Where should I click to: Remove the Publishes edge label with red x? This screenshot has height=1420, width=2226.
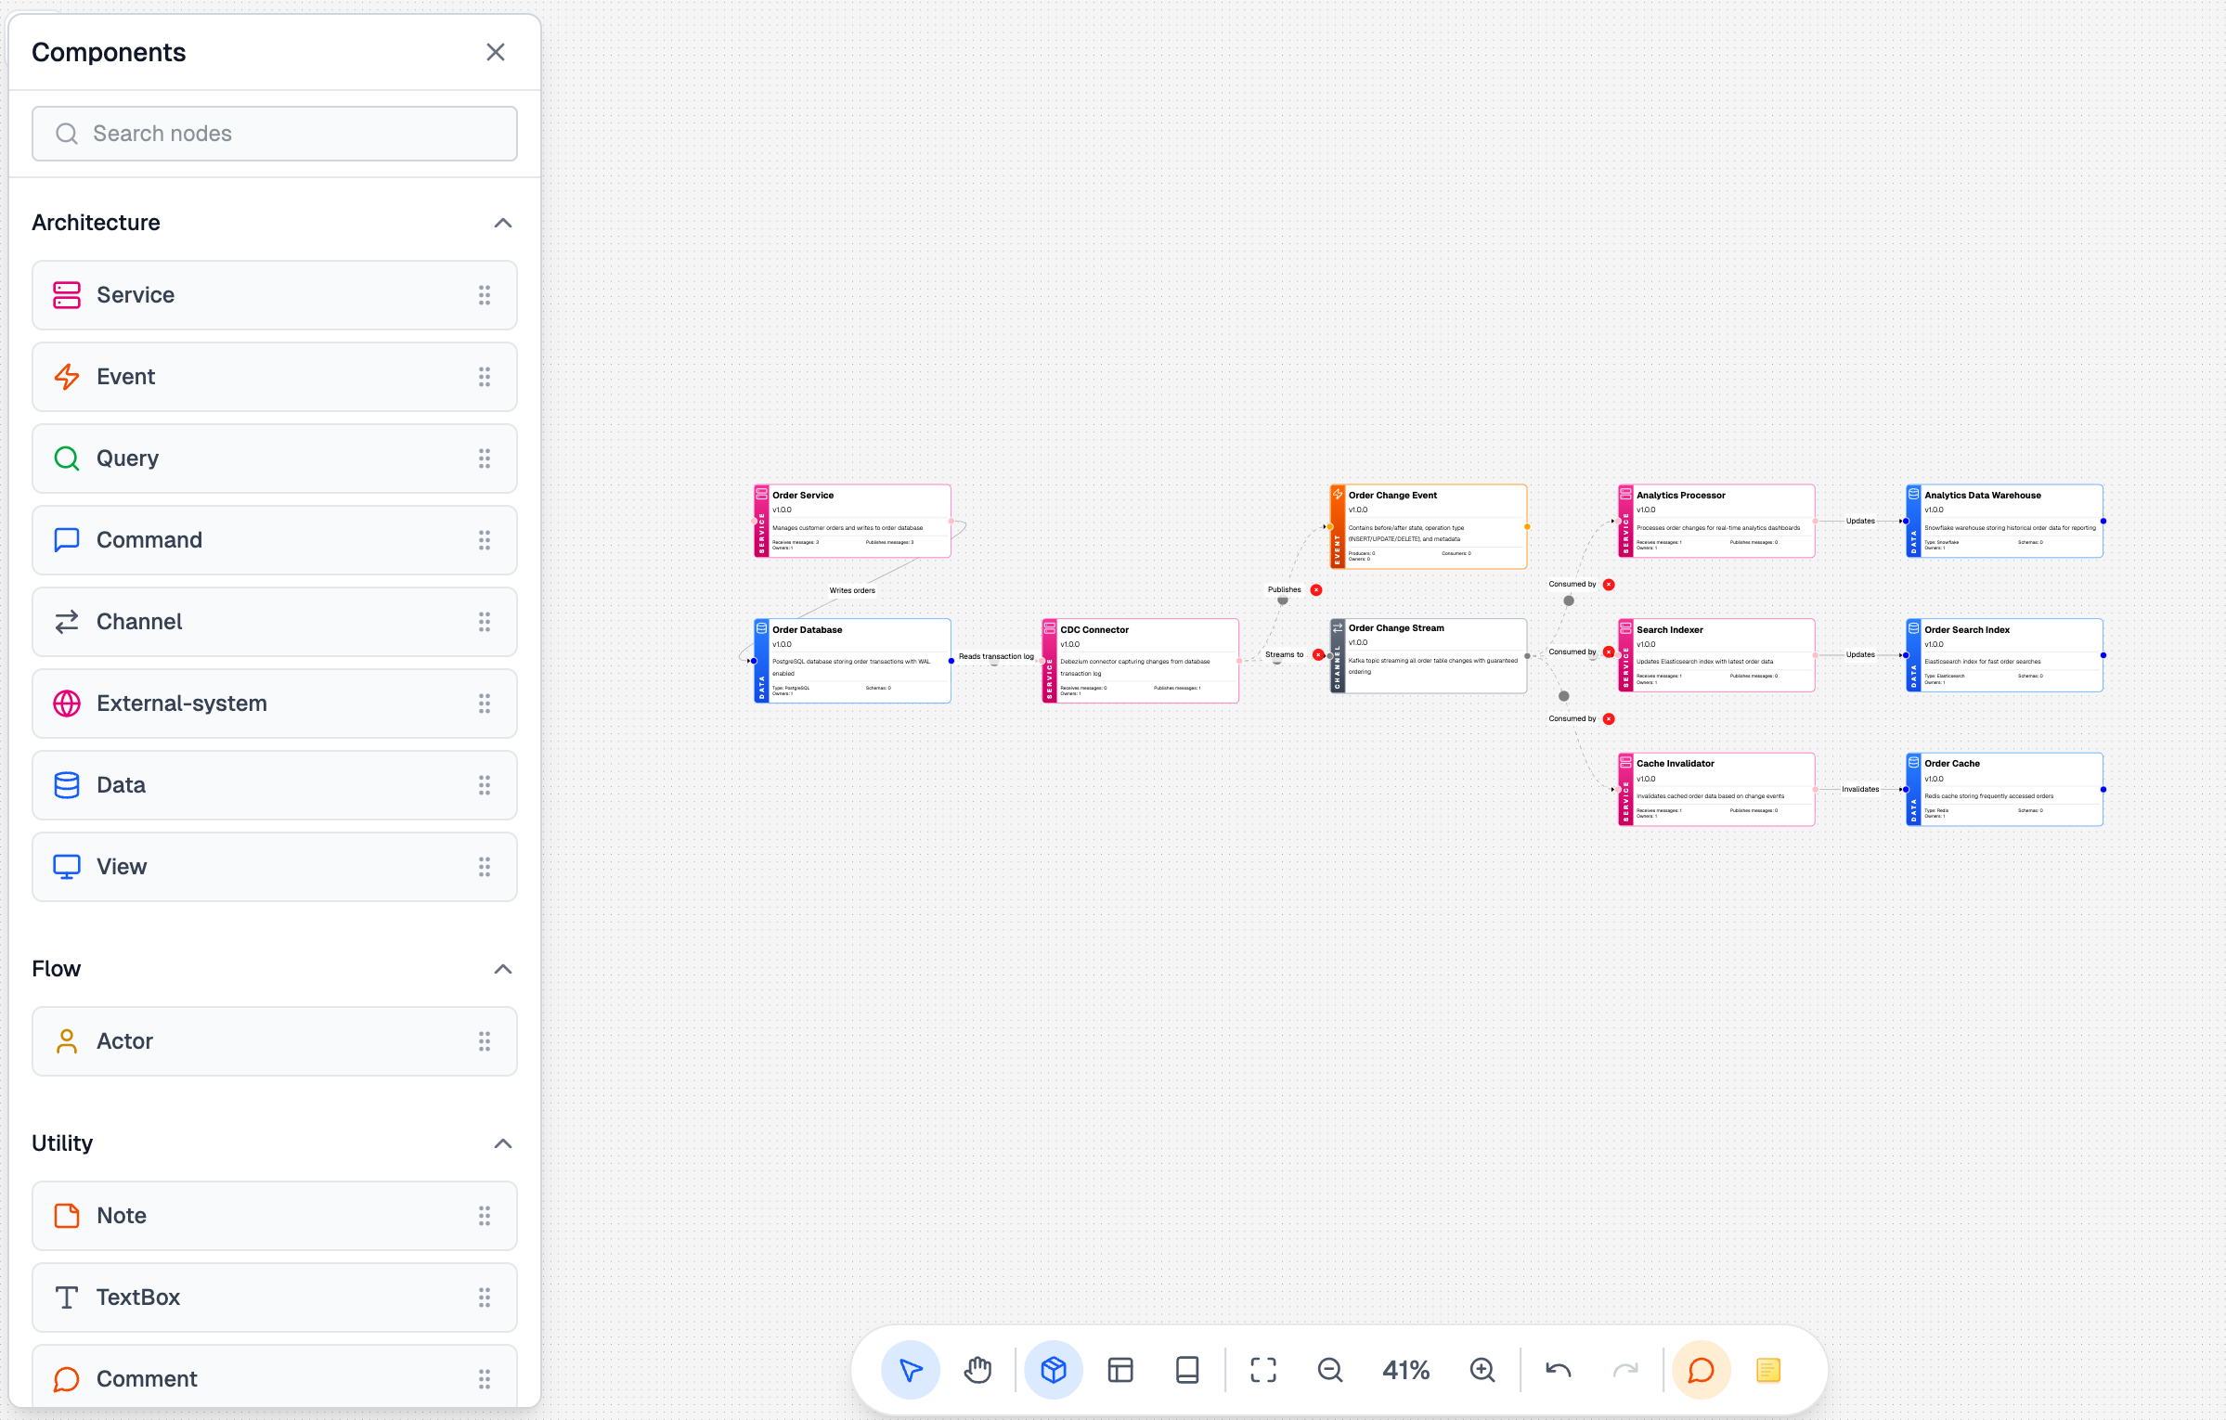1315,589
